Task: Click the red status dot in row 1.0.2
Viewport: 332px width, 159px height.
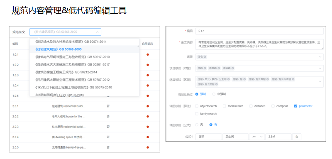Action: click(x=148, y=65)
